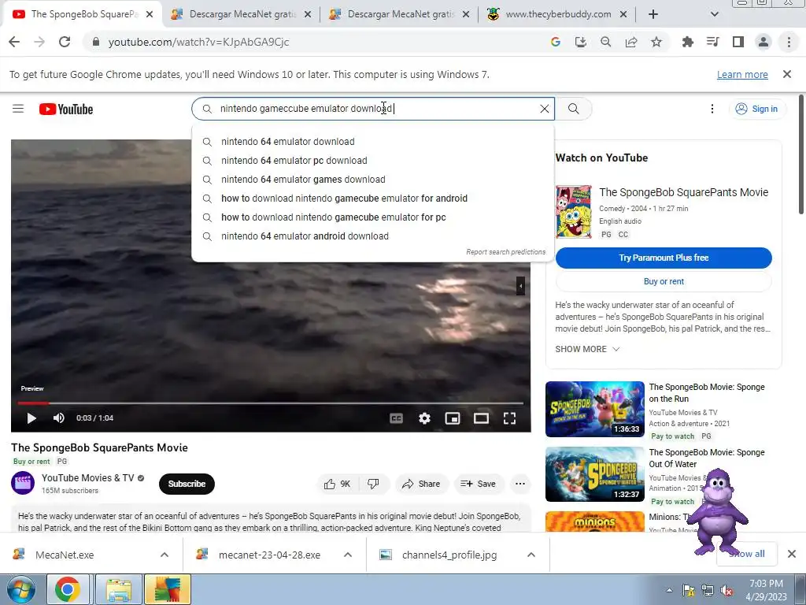
Task: Select suggestion nintendo 64 emulator games download
Action: tap(372, 180)
